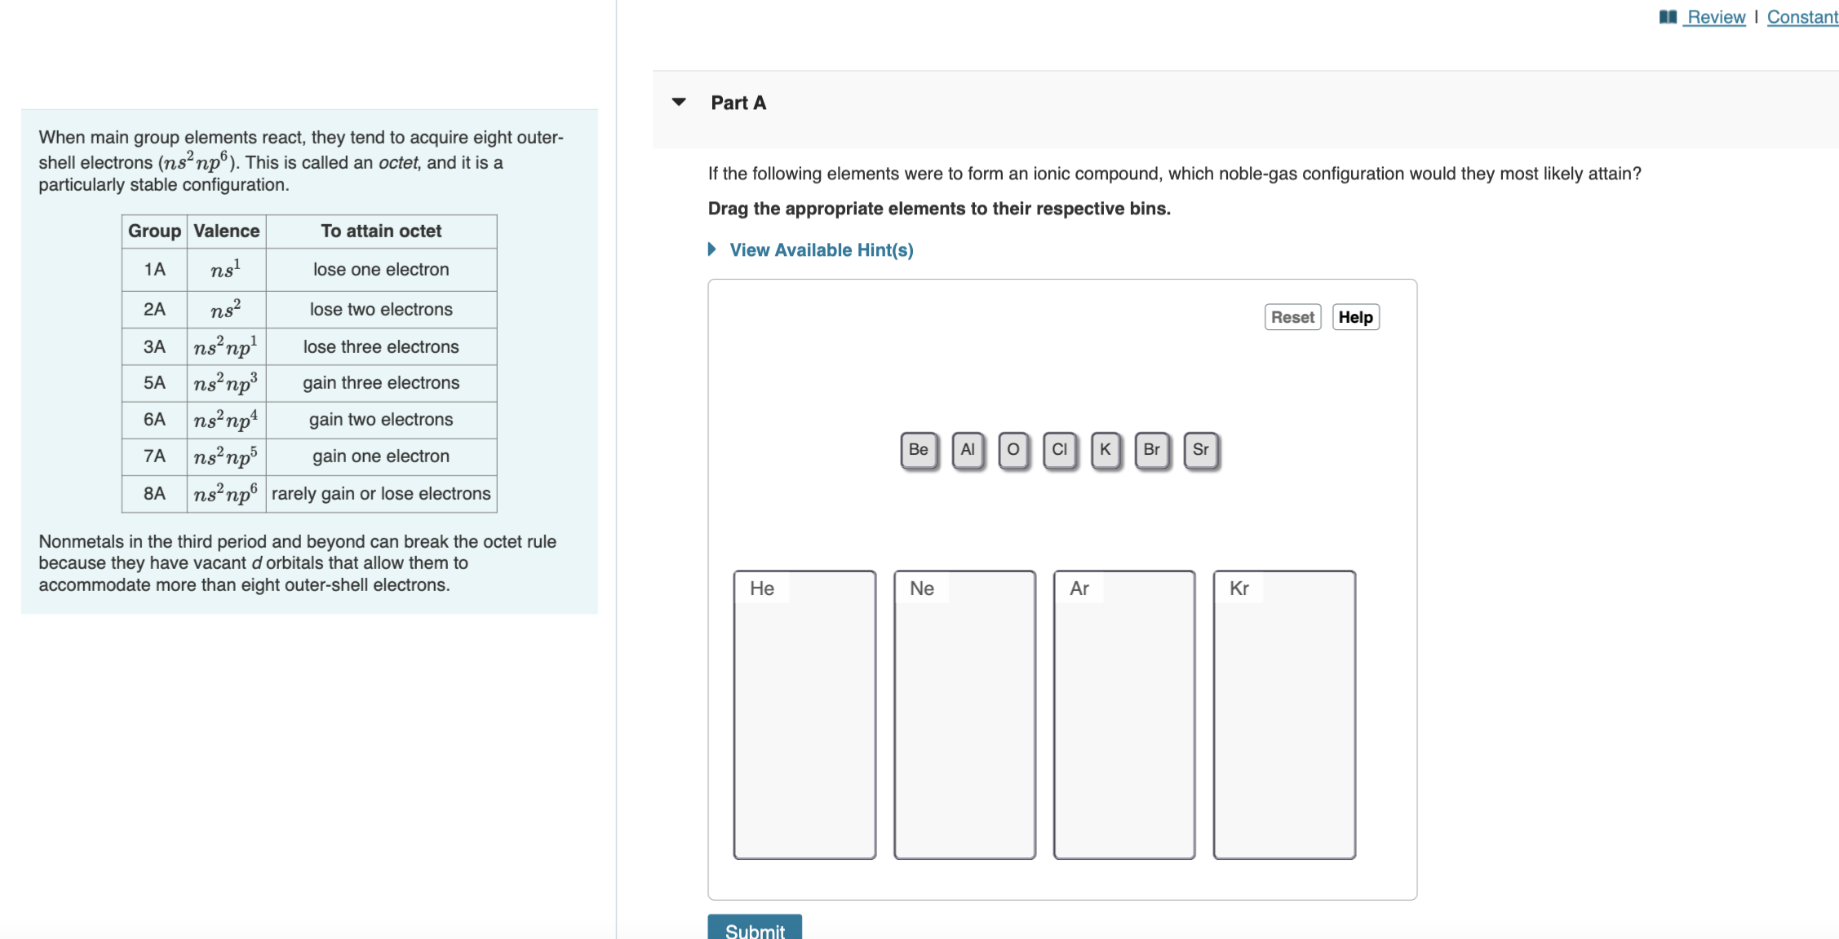Image resolution: width=1839 pixels, height=939 pixels.
Task: Click the Review book icon
Action: coord(1668,17)
